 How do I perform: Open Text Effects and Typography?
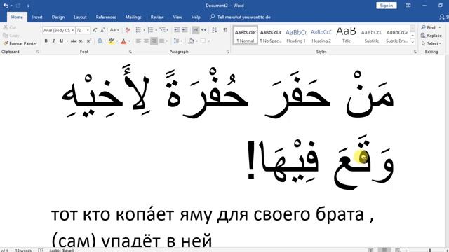click(x=100, y=41)
